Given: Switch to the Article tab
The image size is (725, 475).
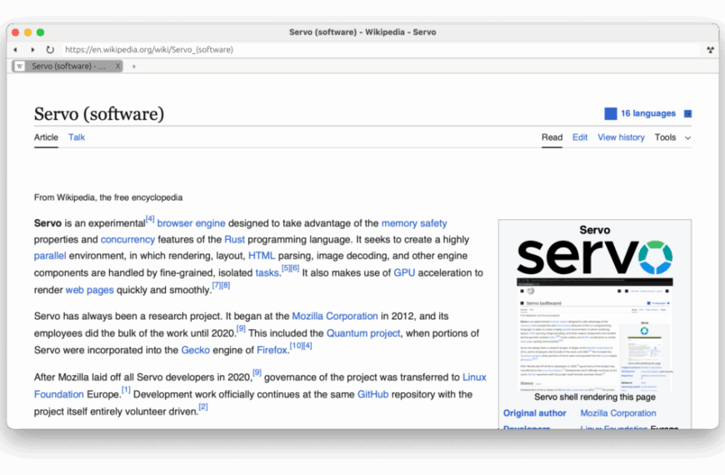Looking at the screenshot, I should (x=46, y=137).
